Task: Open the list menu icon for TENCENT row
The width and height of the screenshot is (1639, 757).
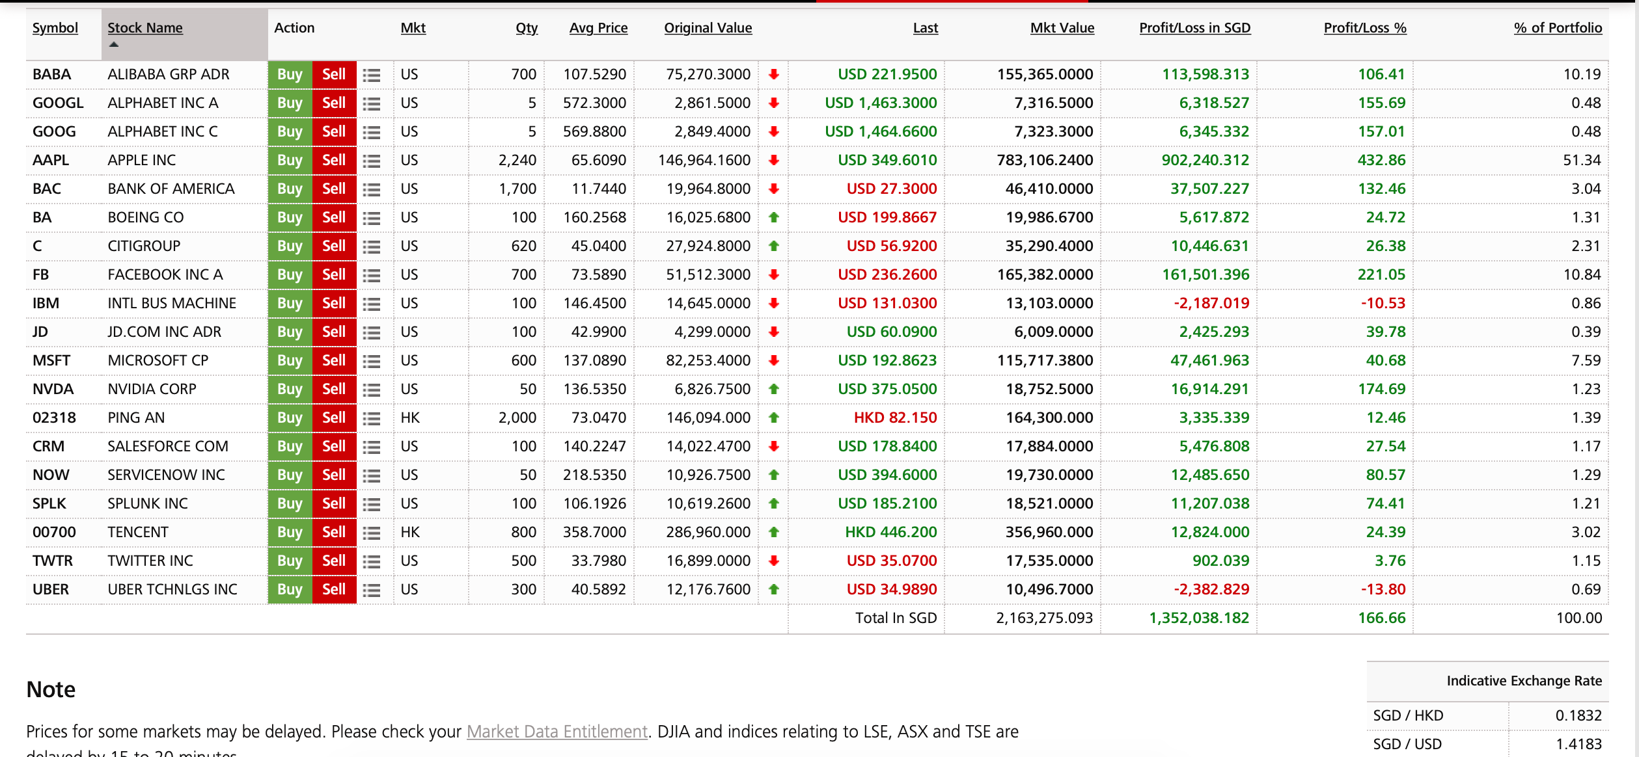Action: [x=372, y=533]
